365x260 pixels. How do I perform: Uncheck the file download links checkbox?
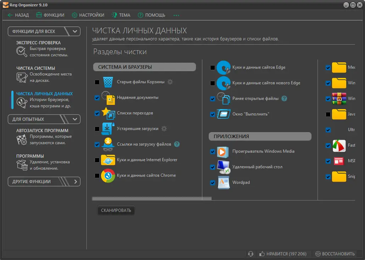[97, 145]
